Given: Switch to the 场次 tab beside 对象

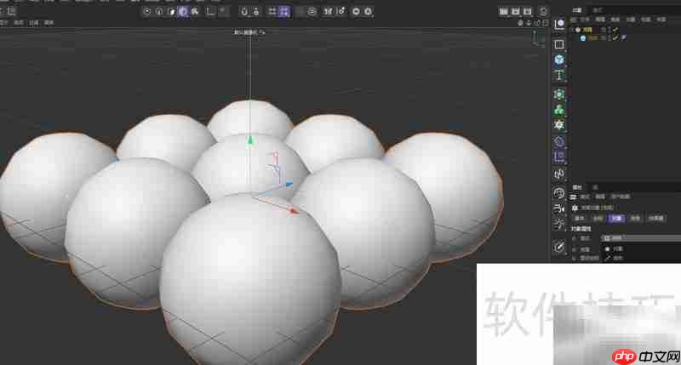Looking at the screenshot, I should coord(598,10).
